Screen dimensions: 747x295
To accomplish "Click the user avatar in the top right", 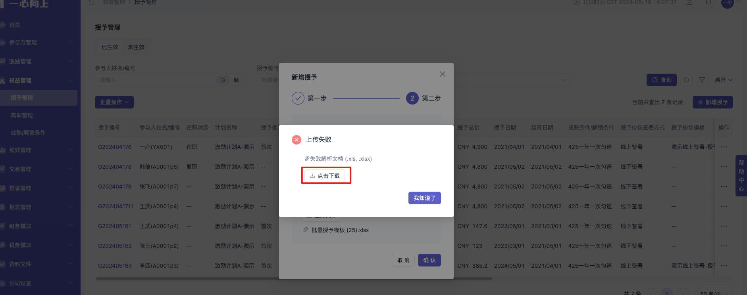I will (727, 2).
